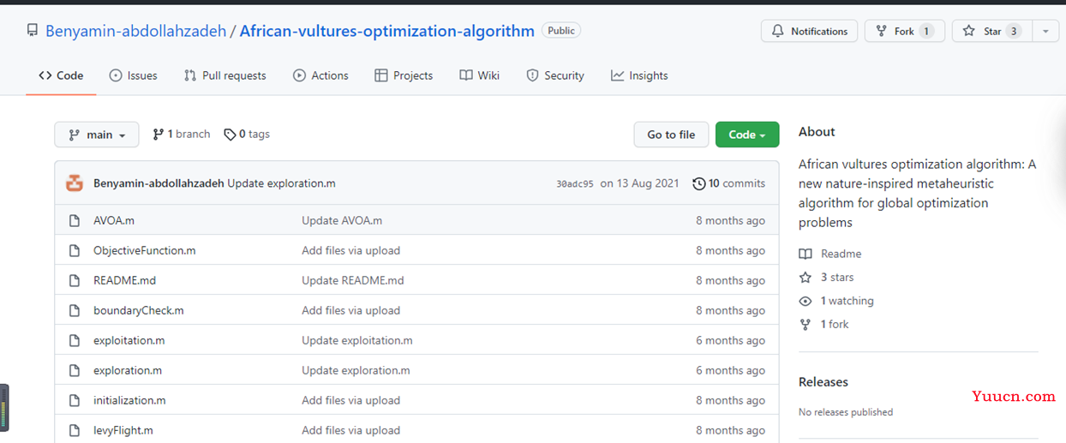
Task: Click the file icon for exploration.m row
Action: (75, 371)
